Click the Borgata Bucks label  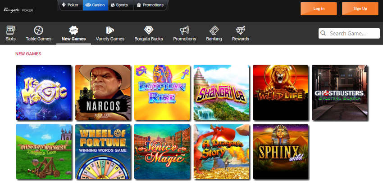[x=149, y=39]
